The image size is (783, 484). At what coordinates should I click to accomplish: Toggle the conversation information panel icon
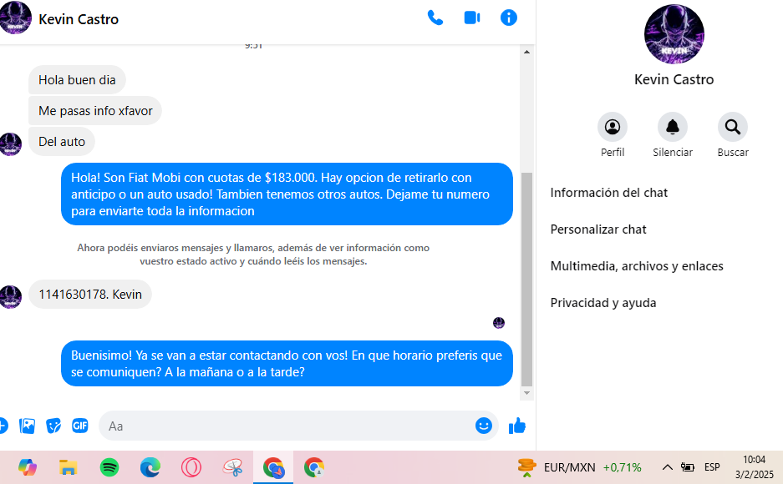click(x=508, y=18)
